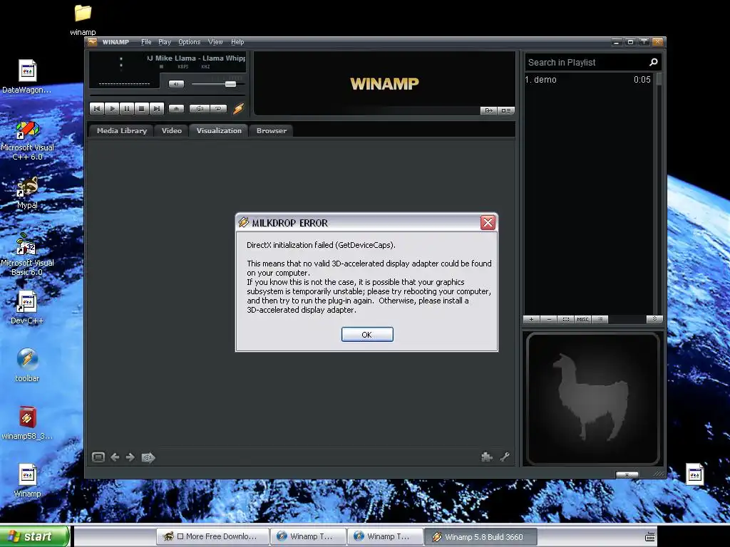Image resolution: width=730 pixels, height=547 pixels.
Task: Switch to 'More Free Downlo...' taskbar window
Action: pyautogui.click(x=212, y=536)
